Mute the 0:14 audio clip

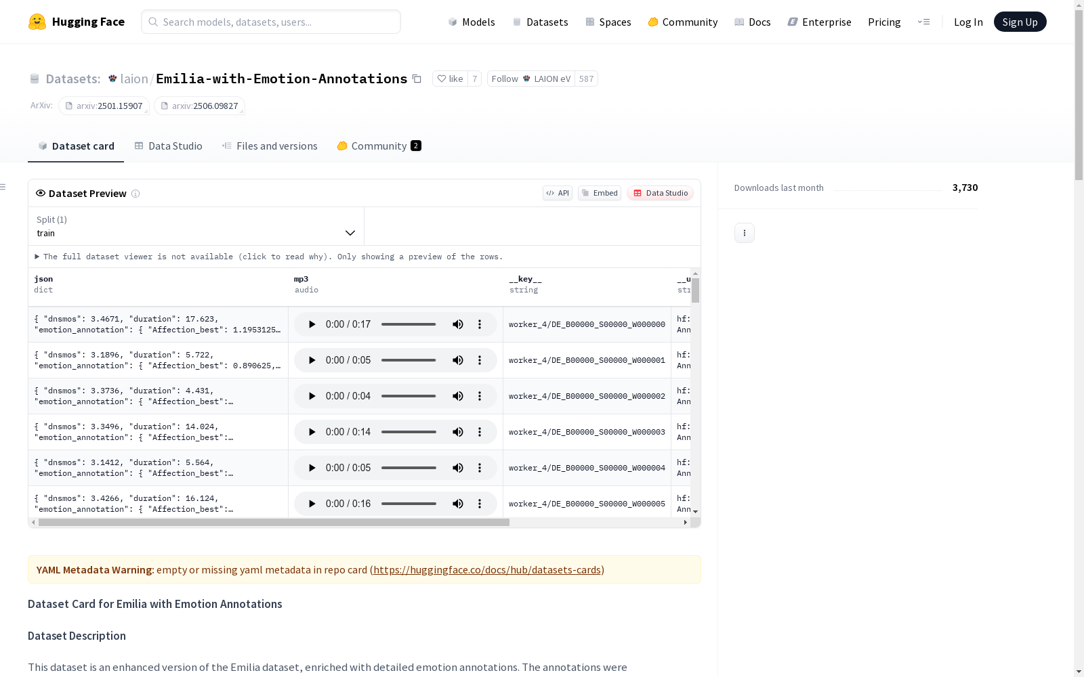(x=458, y=432)
